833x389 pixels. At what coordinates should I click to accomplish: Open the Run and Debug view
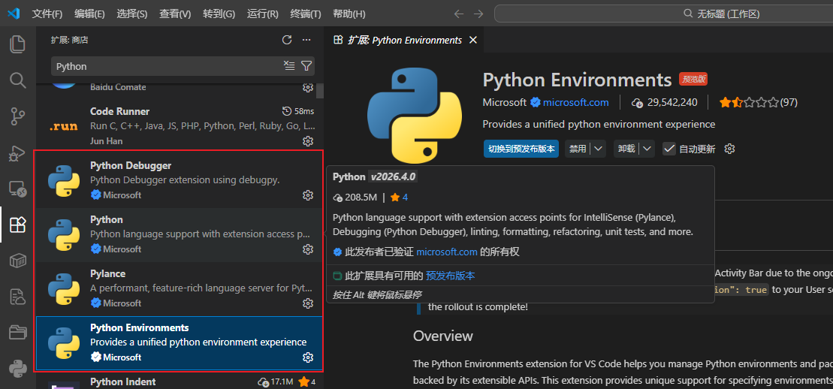point(17,152)
